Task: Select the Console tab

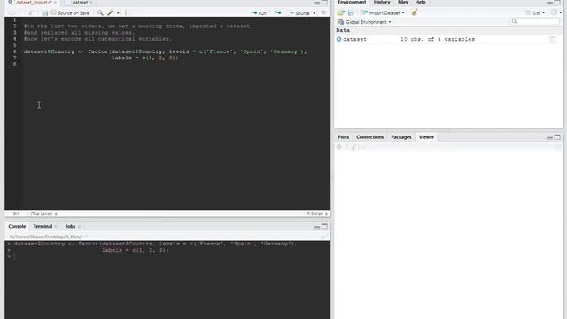Action: pyautogui.click(x=17, y=227)
